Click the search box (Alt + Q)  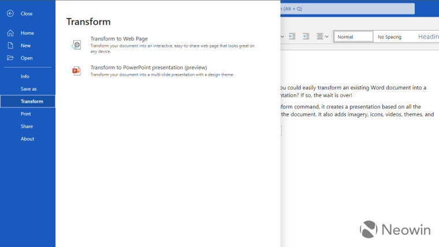(348, 9)
